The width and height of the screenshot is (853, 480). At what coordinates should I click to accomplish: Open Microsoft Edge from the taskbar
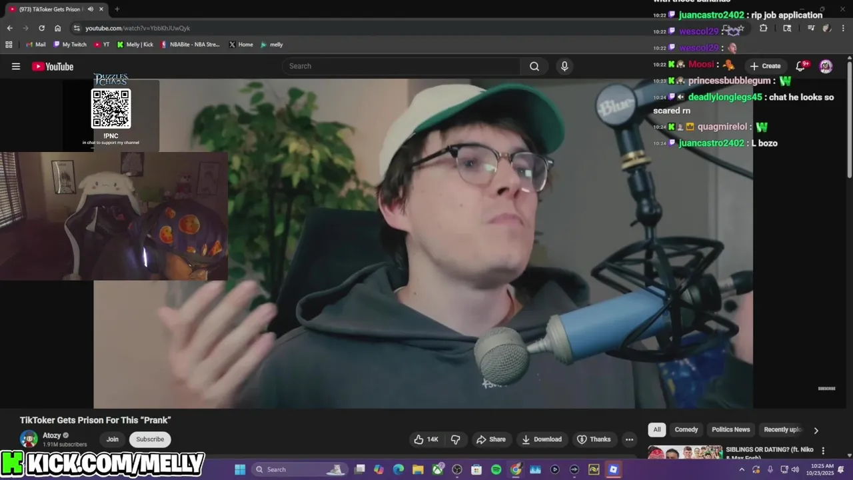coord(399,469)
